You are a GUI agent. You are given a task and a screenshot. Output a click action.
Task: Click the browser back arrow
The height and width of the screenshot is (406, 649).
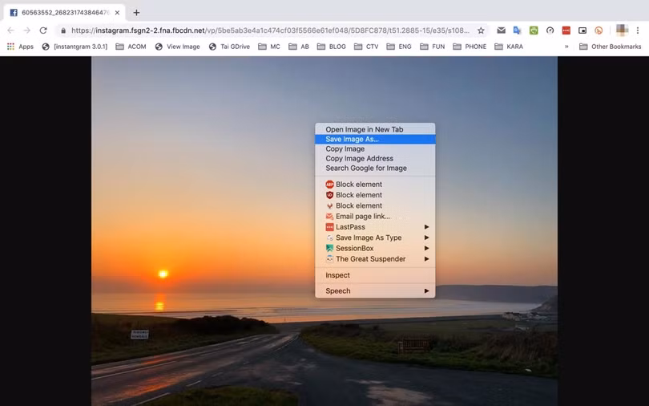click(x=10, y=30)
